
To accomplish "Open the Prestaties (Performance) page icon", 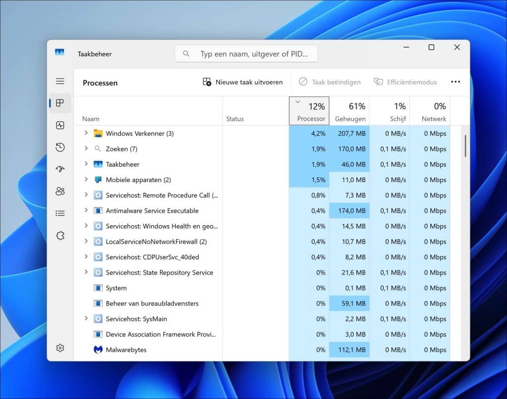I will point(60,125).
